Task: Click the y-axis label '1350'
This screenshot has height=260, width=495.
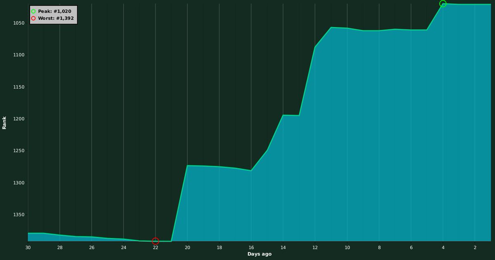Action: pos(19,215)
